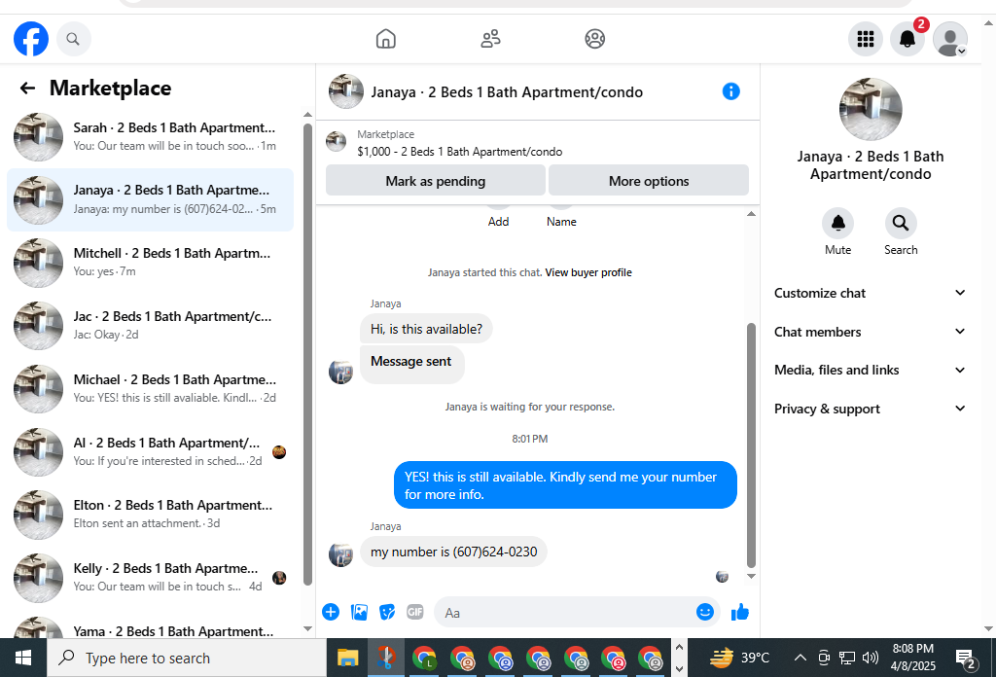
Task: Choose a sticker from the sticker icon
Action: pos(387,612)
